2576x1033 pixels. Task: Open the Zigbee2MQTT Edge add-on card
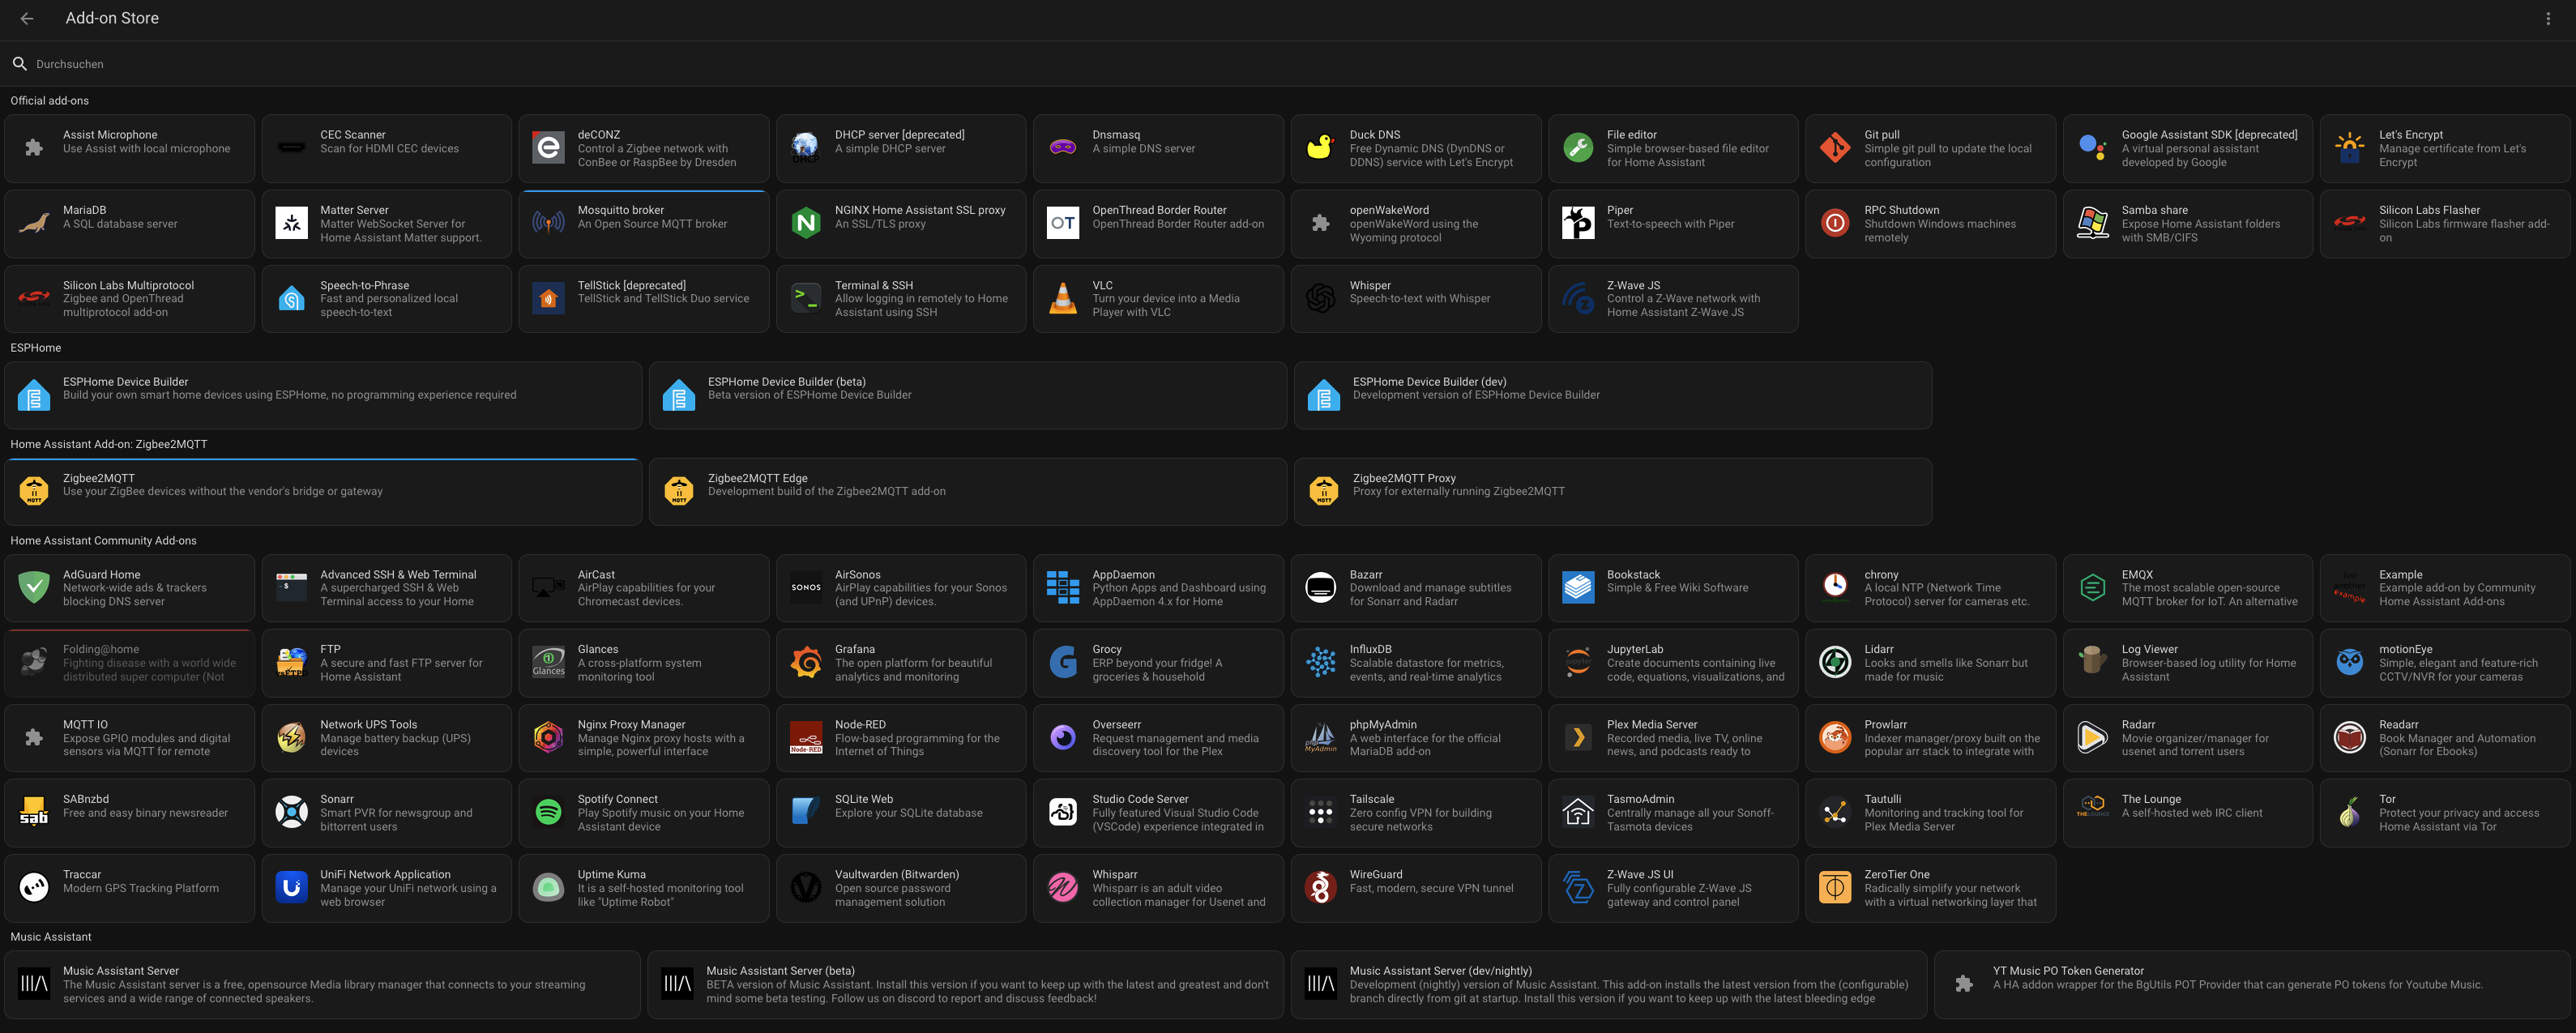(968, 491)
